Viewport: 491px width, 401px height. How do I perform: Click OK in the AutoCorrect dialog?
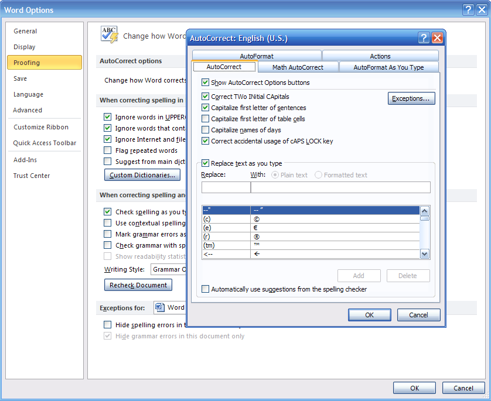(370, 315)
